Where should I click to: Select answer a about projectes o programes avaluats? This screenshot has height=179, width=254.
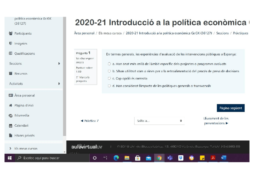click(x=109, y=64)
